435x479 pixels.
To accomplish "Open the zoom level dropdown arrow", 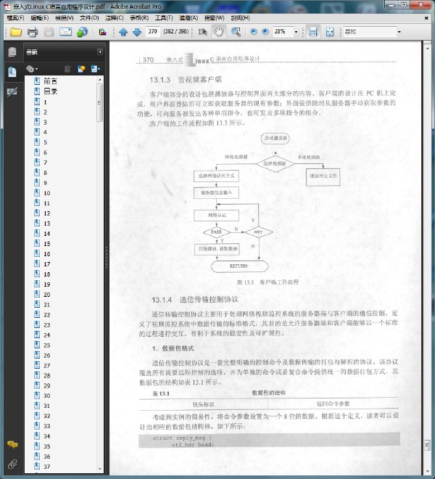I will coord(296,32).
